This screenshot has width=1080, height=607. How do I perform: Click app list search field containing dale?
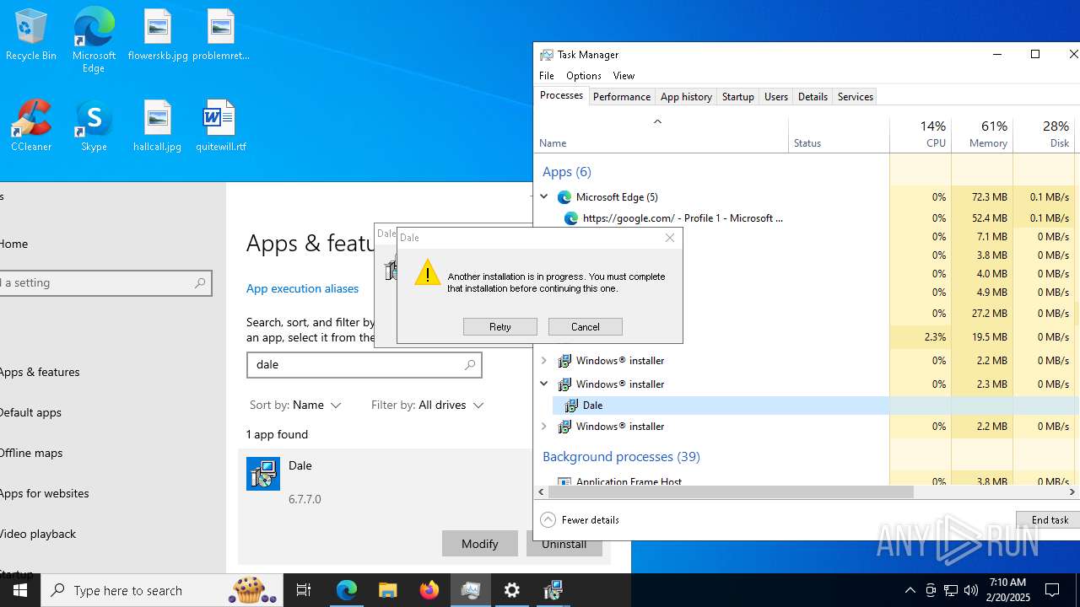coord(364,365)
